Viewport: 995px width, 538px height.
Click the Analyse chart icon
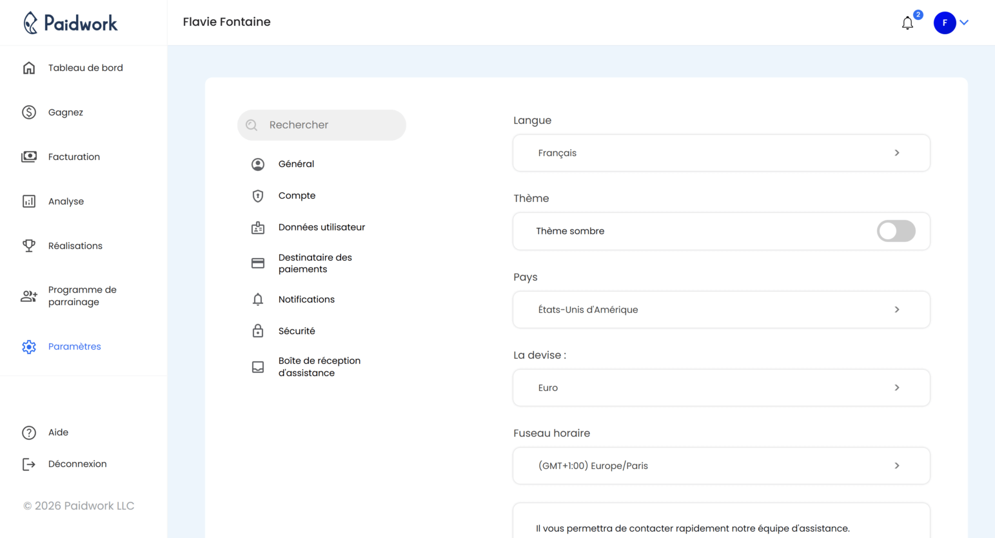[x=29, y=201]
